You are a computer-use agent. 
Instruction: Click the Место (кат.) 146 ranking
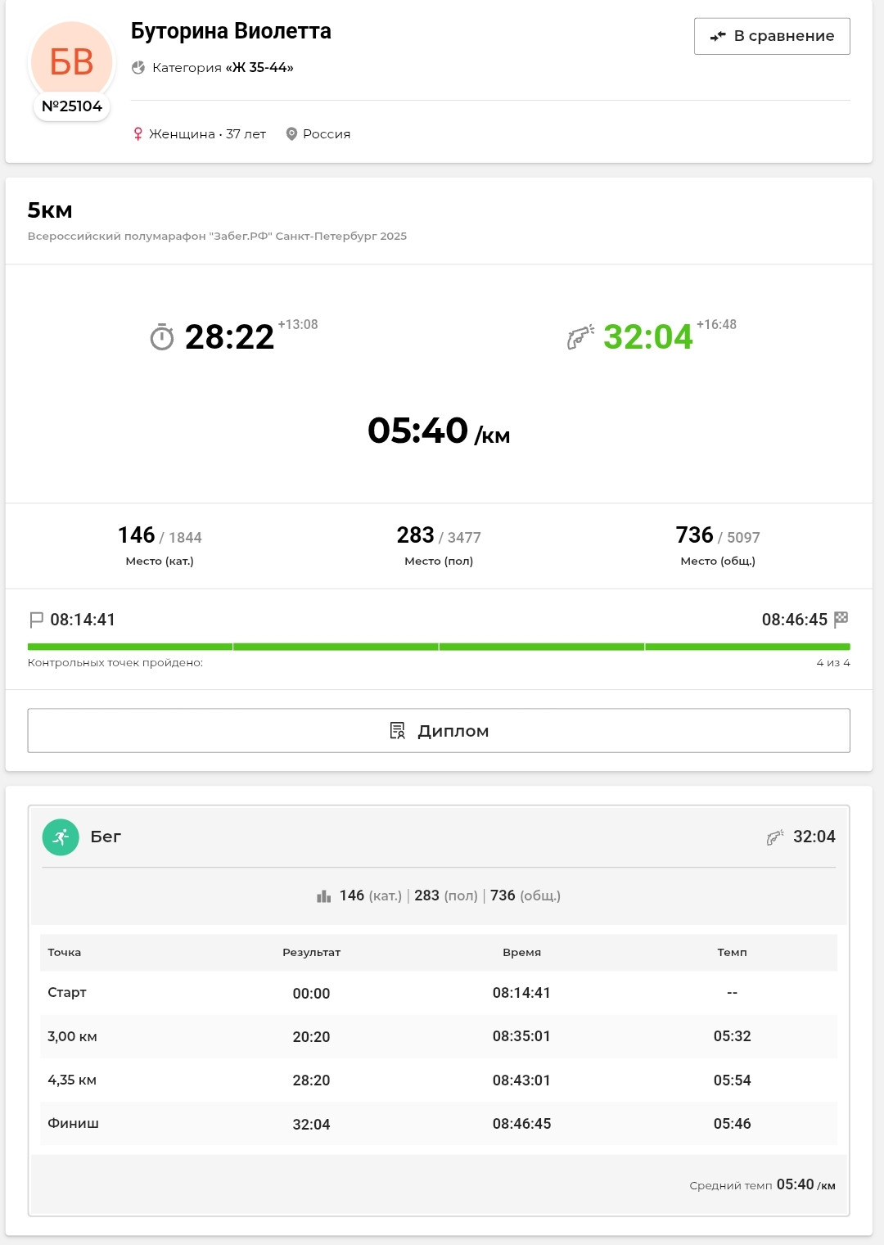(x=160, y=546)
